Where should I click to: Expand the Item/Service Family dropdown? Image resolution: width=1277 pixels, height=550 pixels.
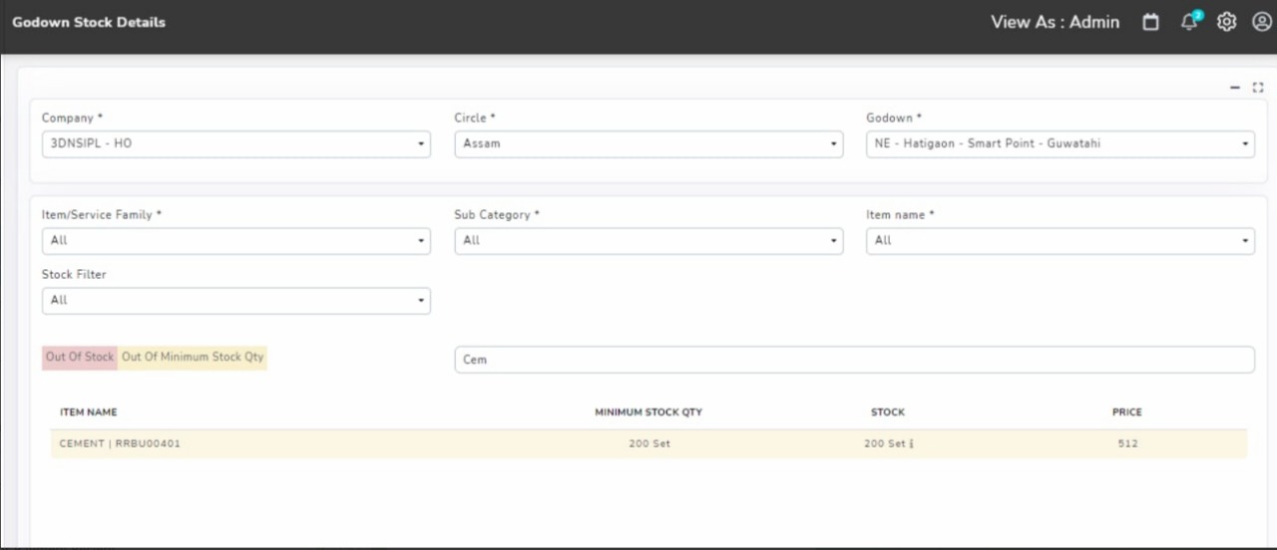point(236,240)
